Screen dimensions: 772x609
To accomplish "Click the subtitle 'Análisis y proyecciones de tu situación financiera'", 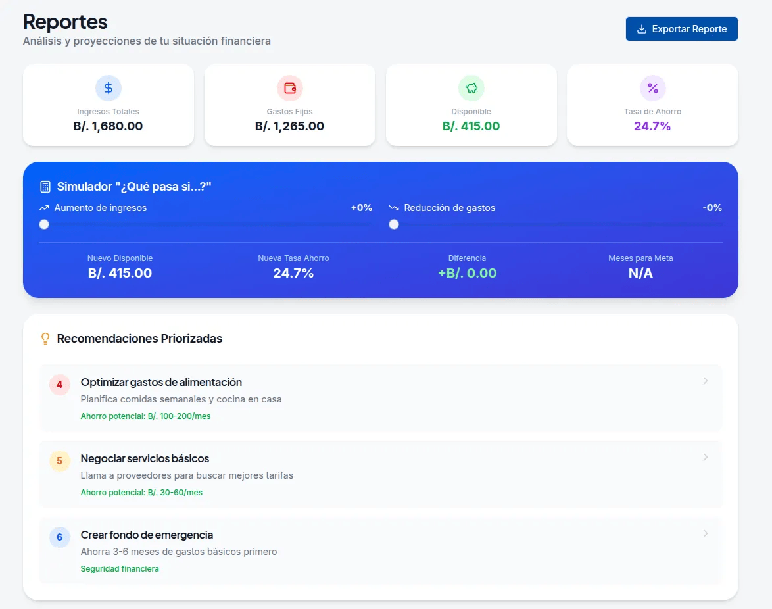I will pos(147,41).
